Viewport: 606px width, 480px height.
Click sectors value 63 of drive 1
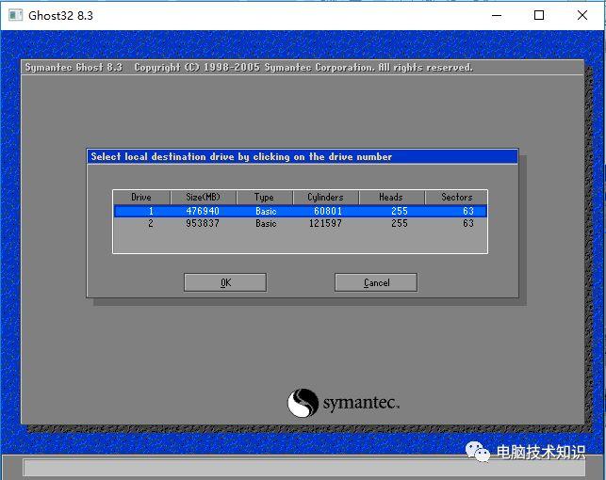(x=468, y=211)
